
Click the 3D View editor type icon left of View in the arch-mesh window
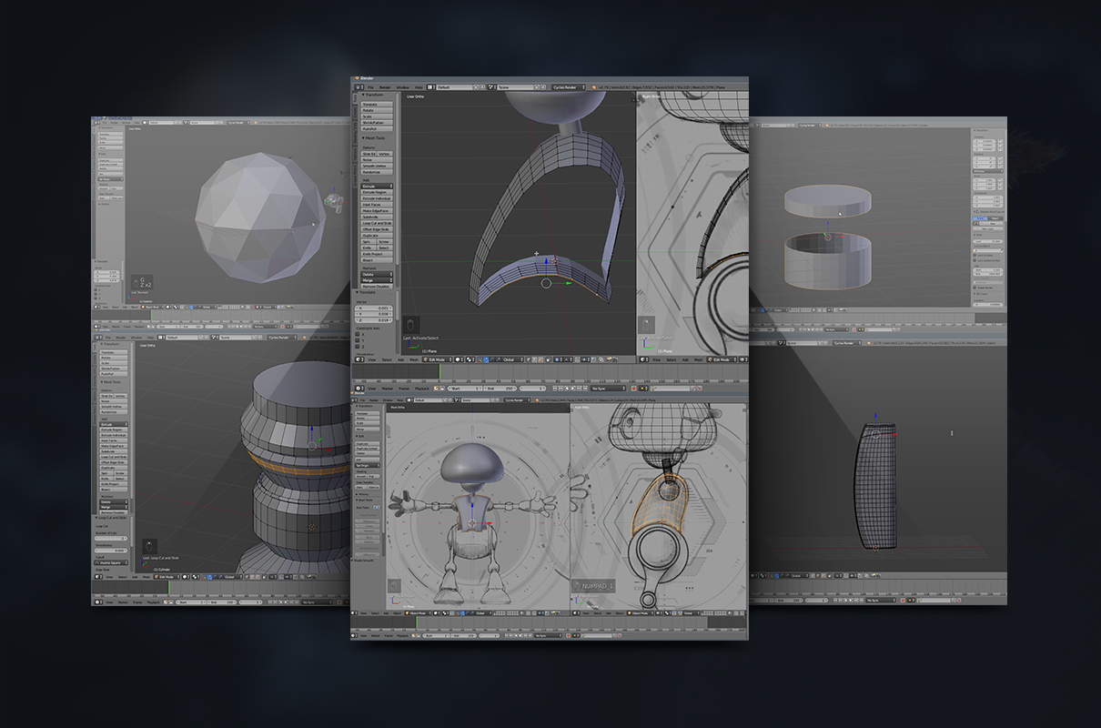pos(359,359)
